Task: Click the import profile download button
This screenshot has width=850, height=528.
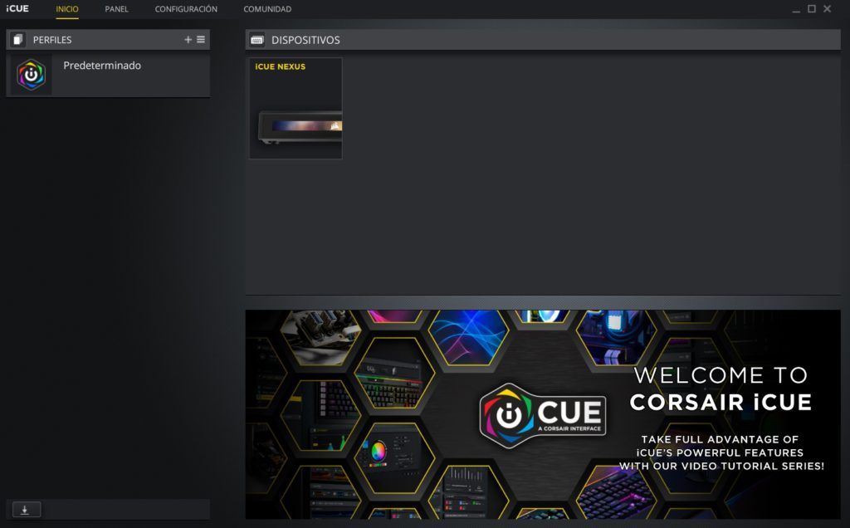Action: 27,510
